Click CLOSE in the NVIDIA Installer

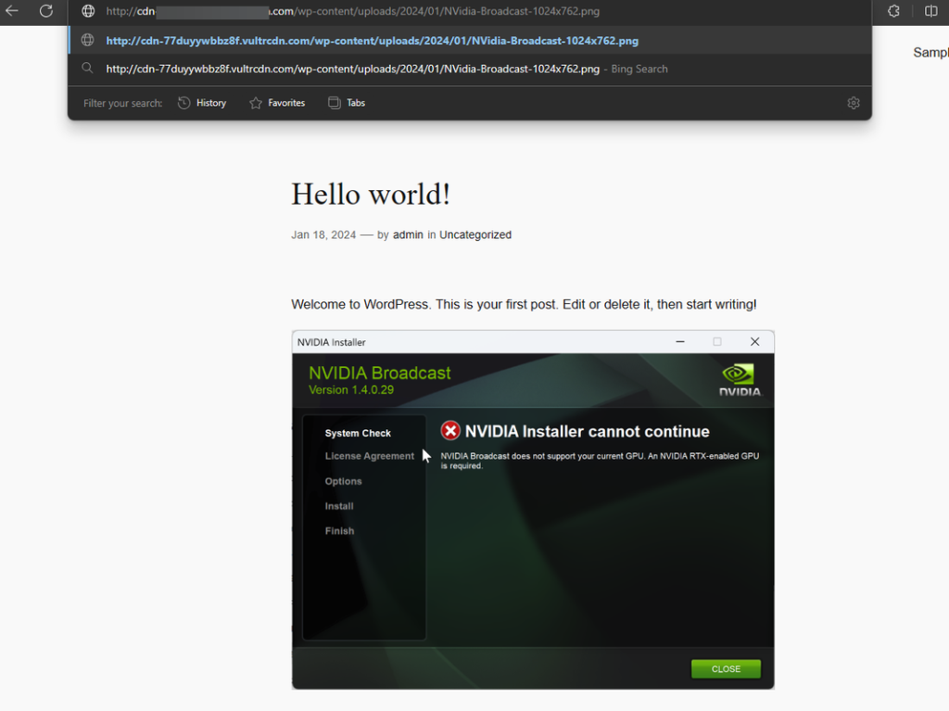(726, 668)
